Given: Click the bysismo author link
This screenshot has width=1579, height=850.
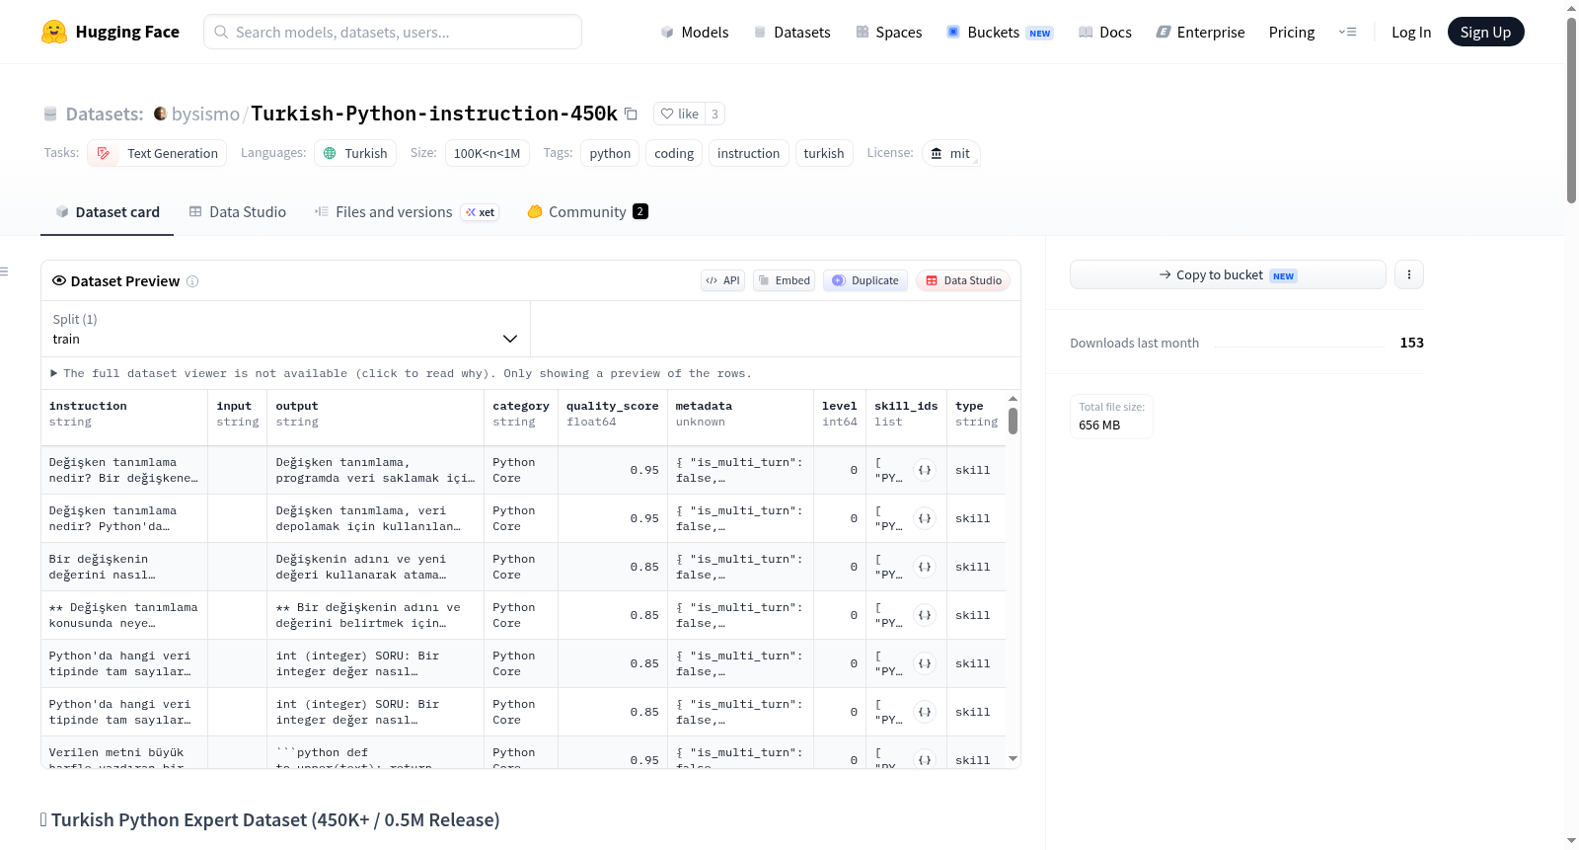Looking at the screenshot, I should [205, 114].
